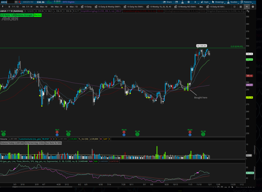Image resolution: width=262 pixels, height=192 pixels.
Task: Click the 338.36 last price axis bubble
Action: coord(249,54)
